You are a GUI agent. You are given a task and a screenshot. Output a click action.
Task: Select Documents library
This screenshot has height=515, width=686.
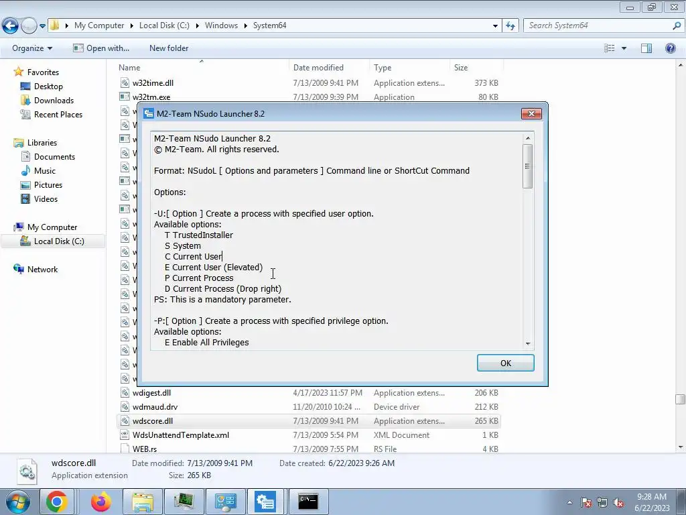click(x=54, y=157)
